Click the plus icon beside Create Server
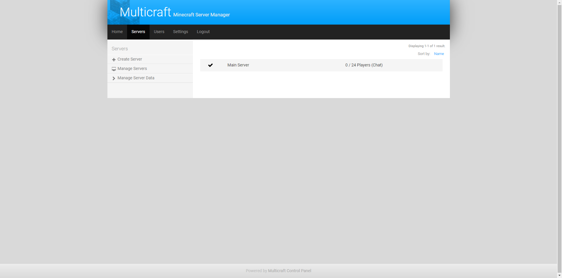The width and height of the screenshot is (562, 278). tap(114, 60)
